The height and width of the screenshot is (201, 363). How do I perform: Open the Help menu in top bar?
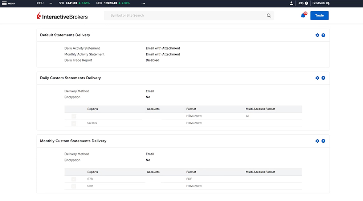point(302,3)
